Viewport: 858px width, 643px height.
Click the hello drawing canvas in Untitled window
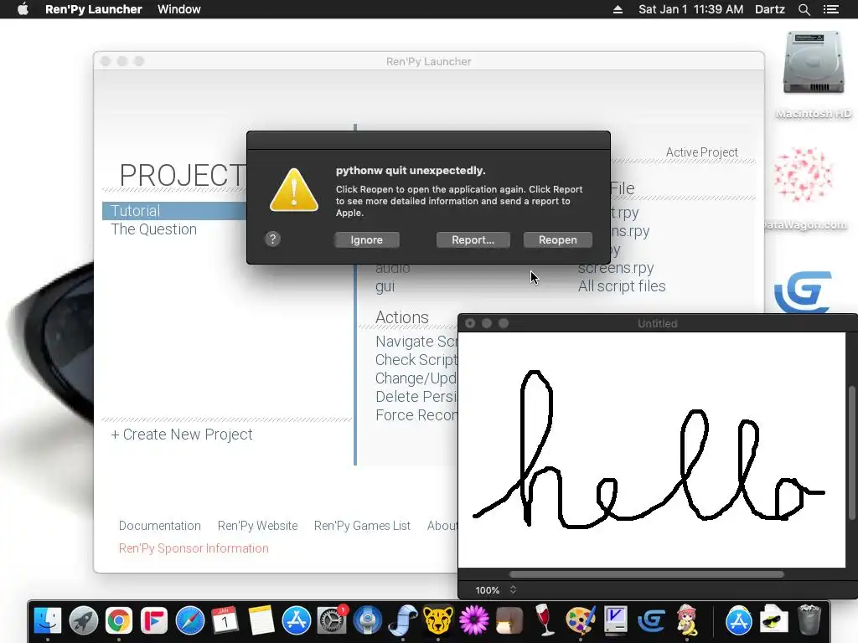tap(652, 450)
